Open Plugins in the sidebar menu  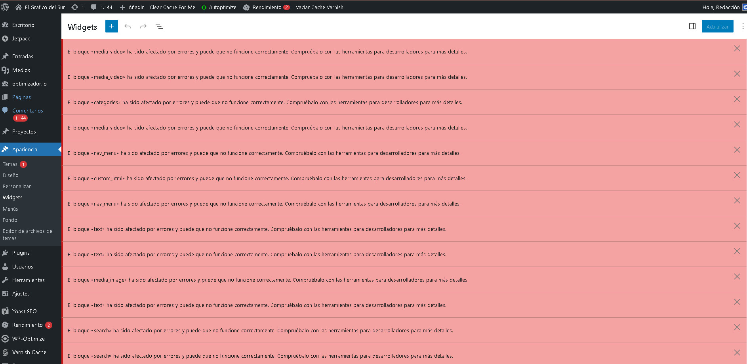21,253
